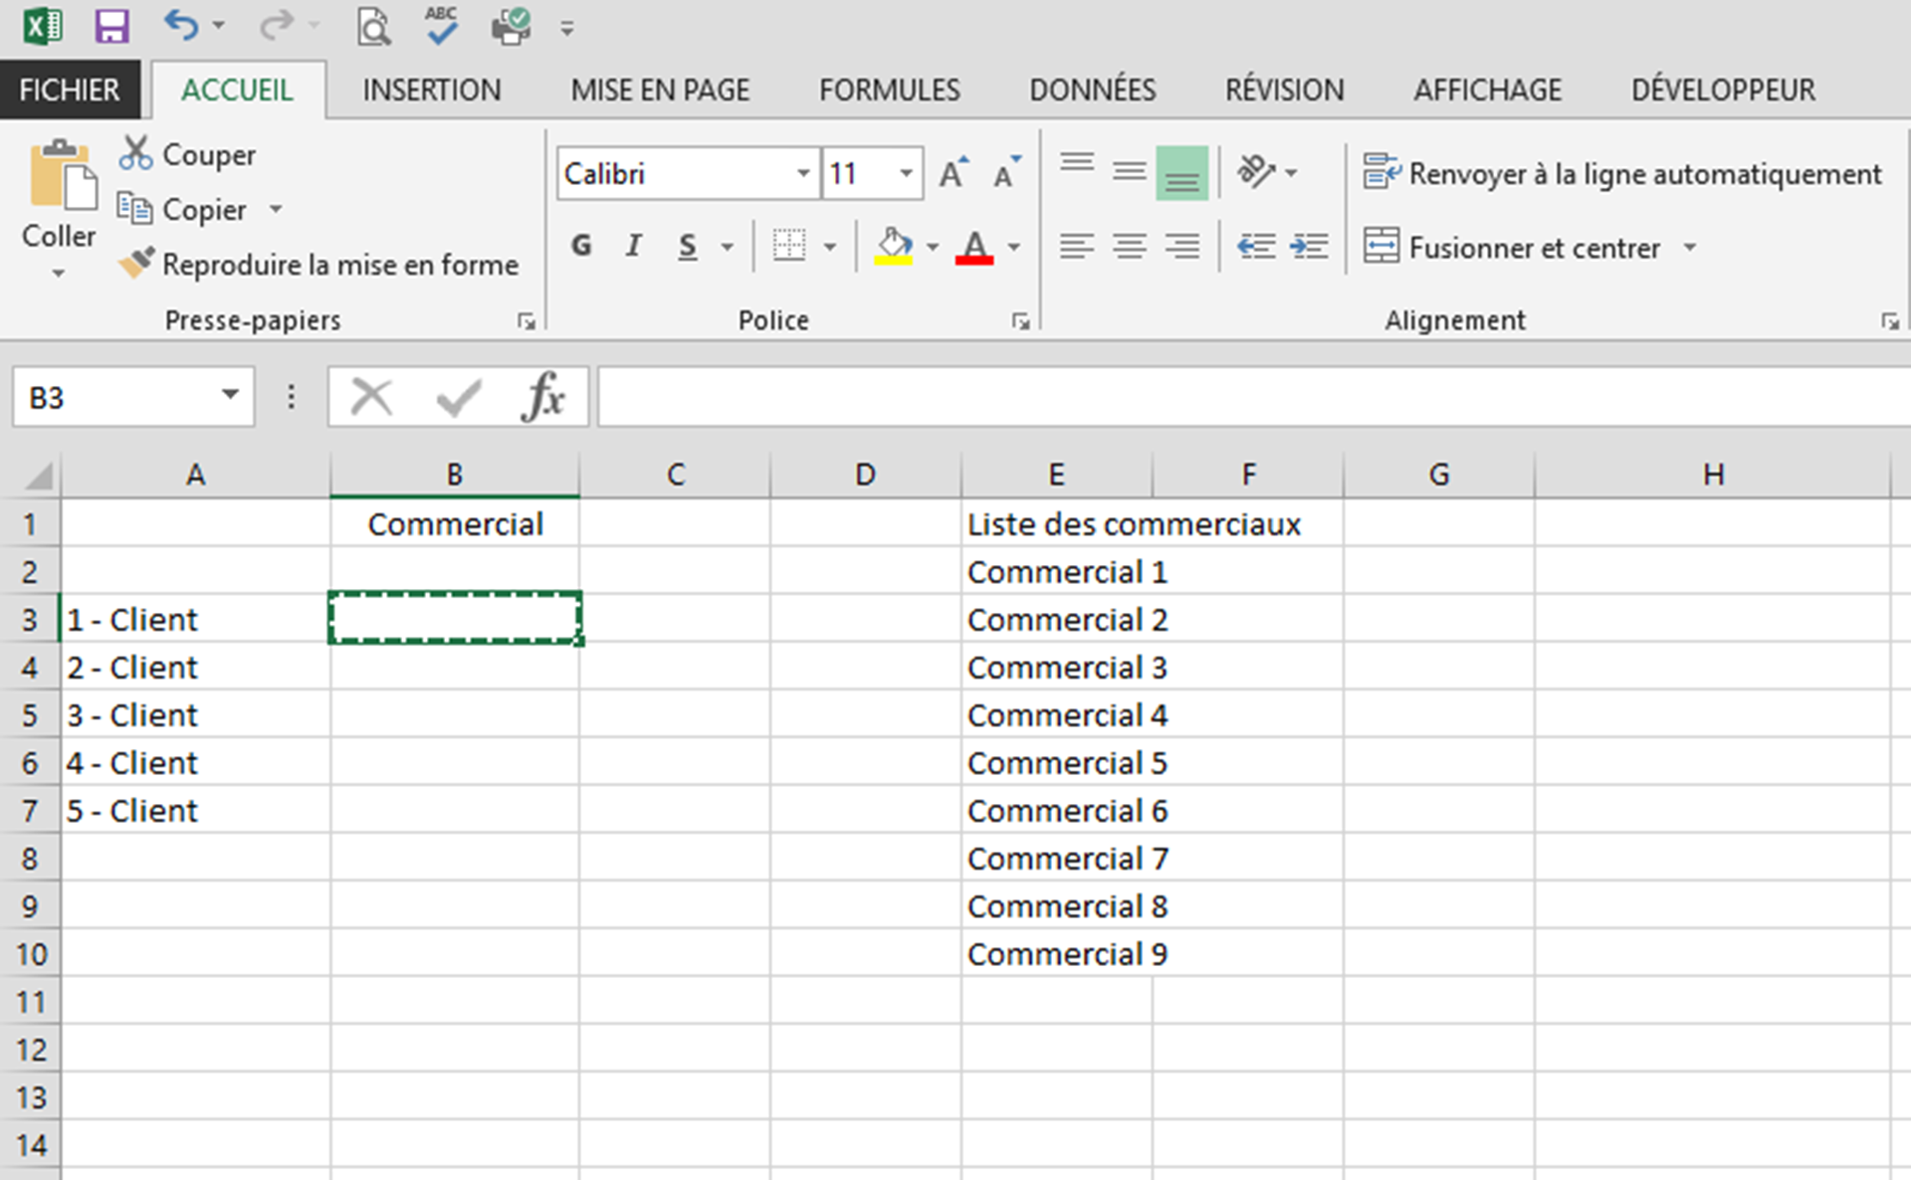Expand the underline style dropdown arrow
The height and width of the screenshot is (1180, 1911).
(x=728, y=247)
